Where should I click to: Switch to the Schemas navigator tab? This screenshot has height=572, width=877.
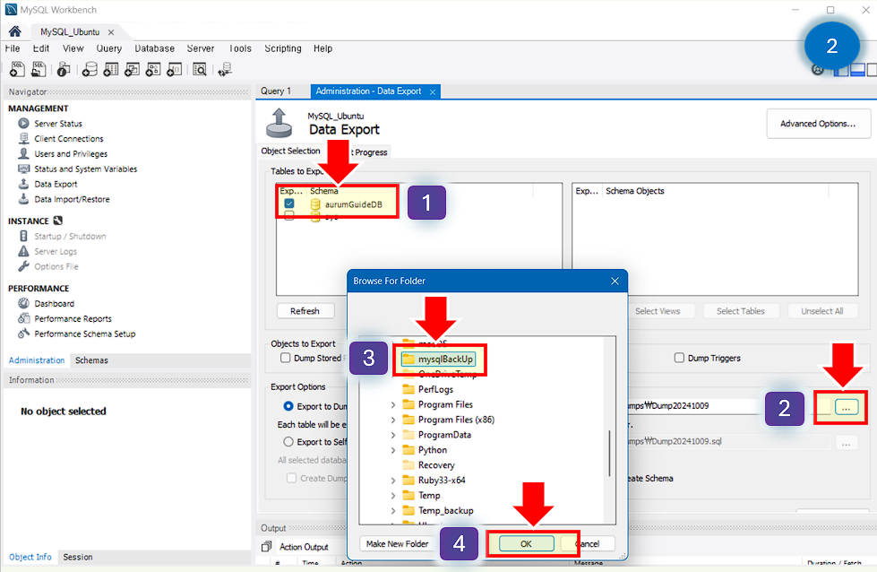coord(91,360)
